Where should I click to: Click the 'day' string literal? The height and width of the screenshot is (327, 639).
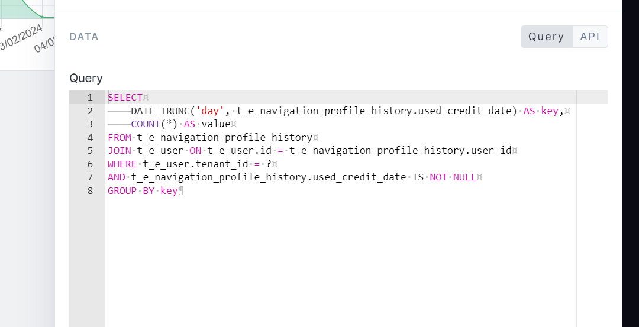[x=210, y=111]
